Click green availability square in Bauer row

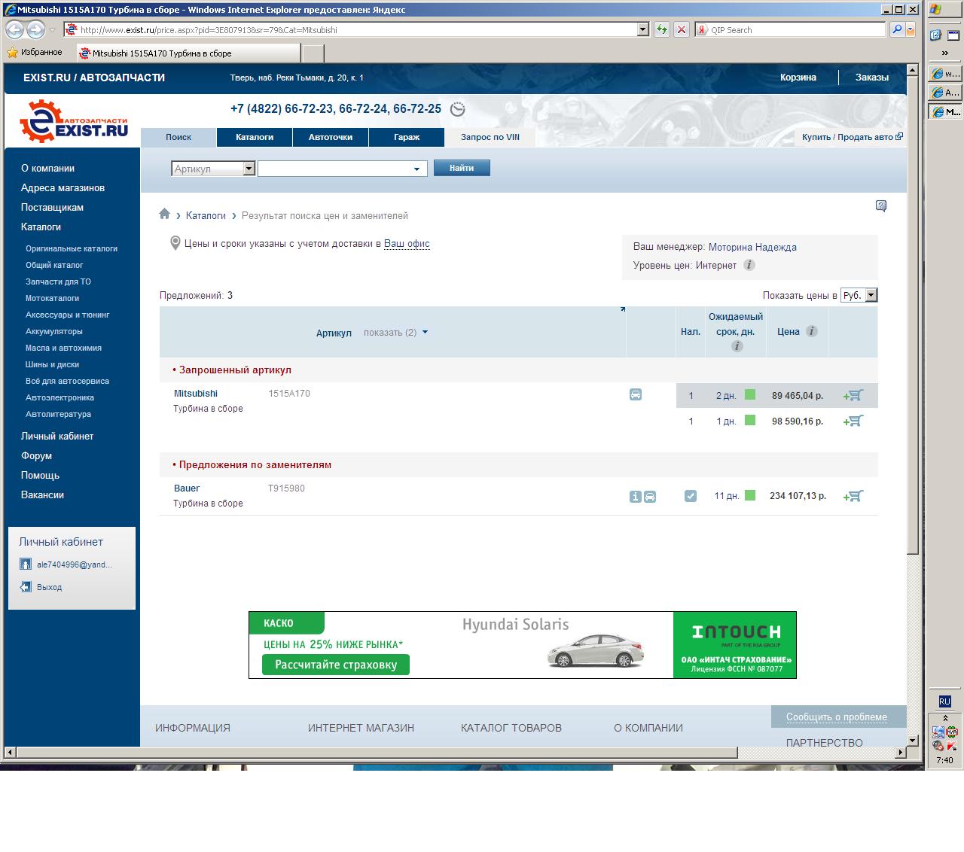click(750, 495)
